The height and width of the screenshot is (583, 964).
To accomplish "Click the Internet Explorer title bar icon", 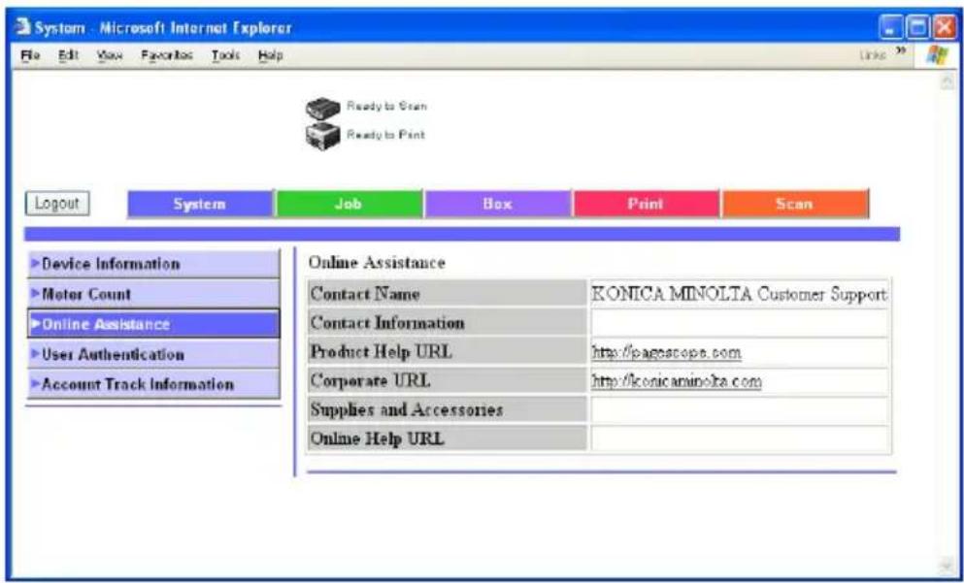I will (22, 27).
